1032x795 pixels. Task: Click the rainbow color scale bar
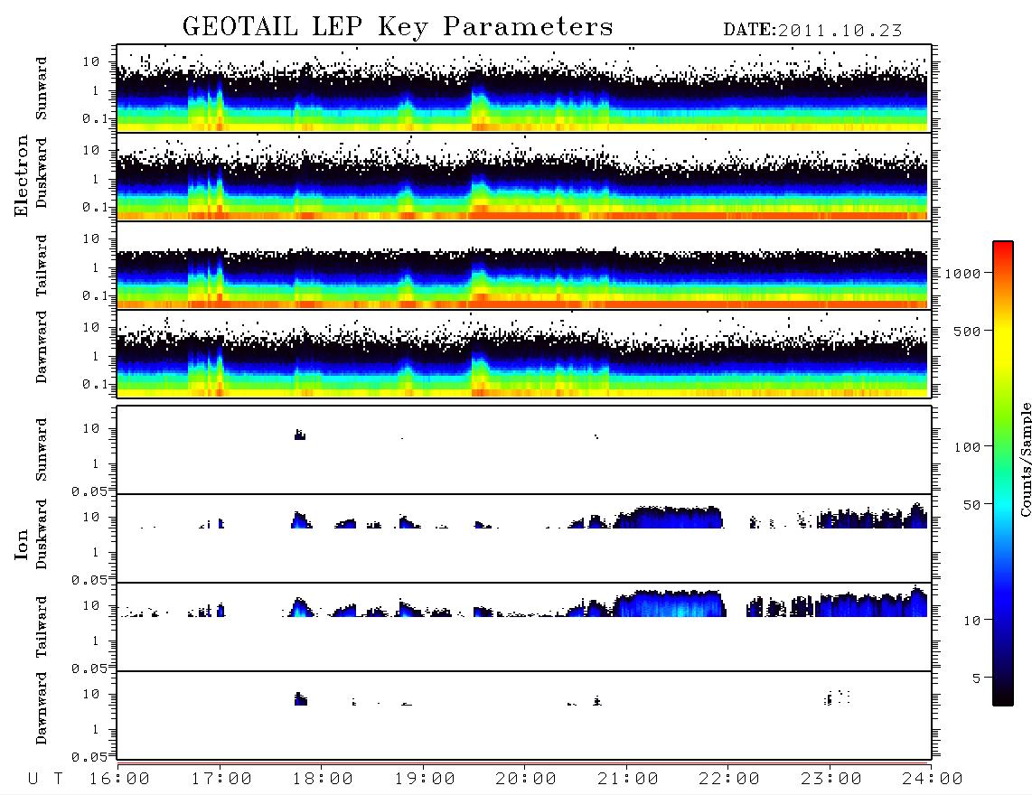point(1003,473)
